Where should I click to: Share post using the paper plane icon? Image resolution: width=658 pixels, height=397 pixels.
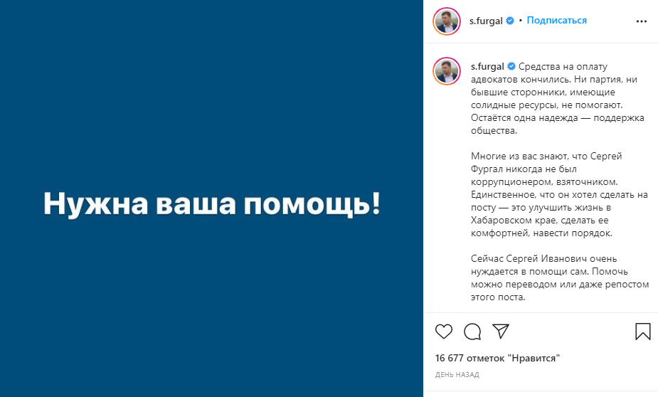501,332
